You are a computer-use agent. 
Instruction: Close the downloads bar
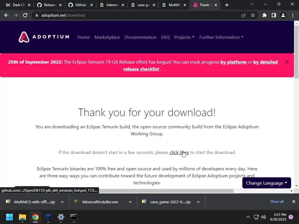click(x=294, y=202)
